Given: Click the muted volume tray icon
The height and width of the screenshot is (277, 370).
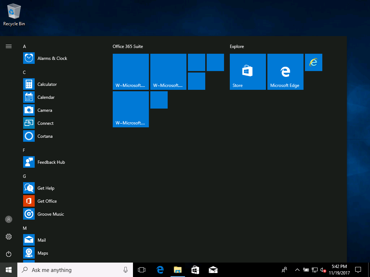Looking at the screenshot, I should pyautogui.click(x=323, y=270).
